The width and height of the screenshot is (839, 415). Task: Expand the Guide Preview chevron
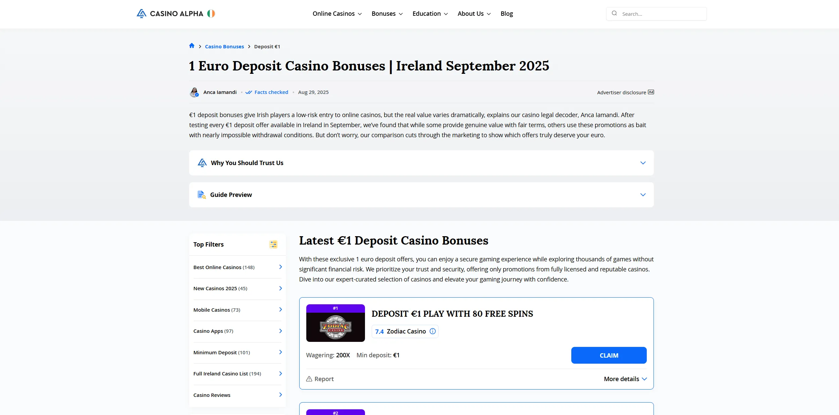point(643,195)
